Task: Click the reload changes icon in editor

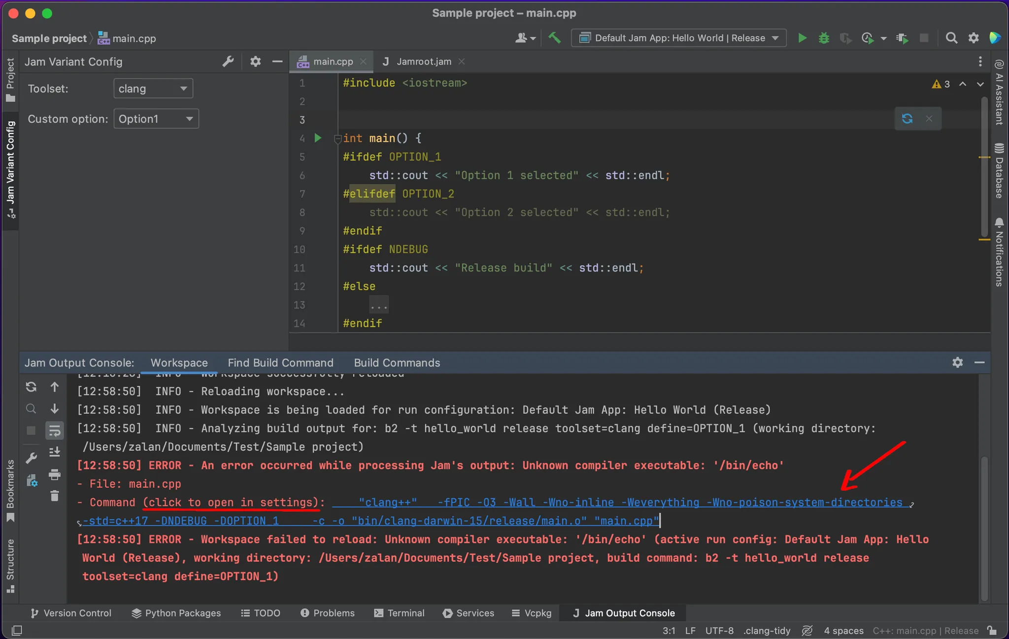Action: pos(907,119)
